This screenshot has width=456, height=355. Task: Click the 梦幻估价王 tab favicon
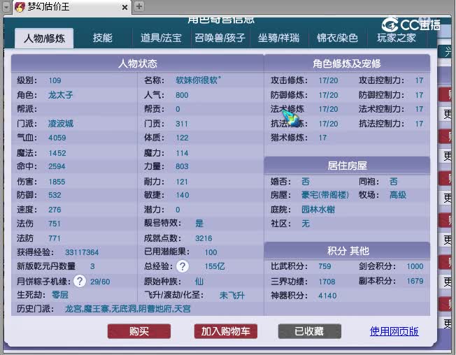click(20, 7)
